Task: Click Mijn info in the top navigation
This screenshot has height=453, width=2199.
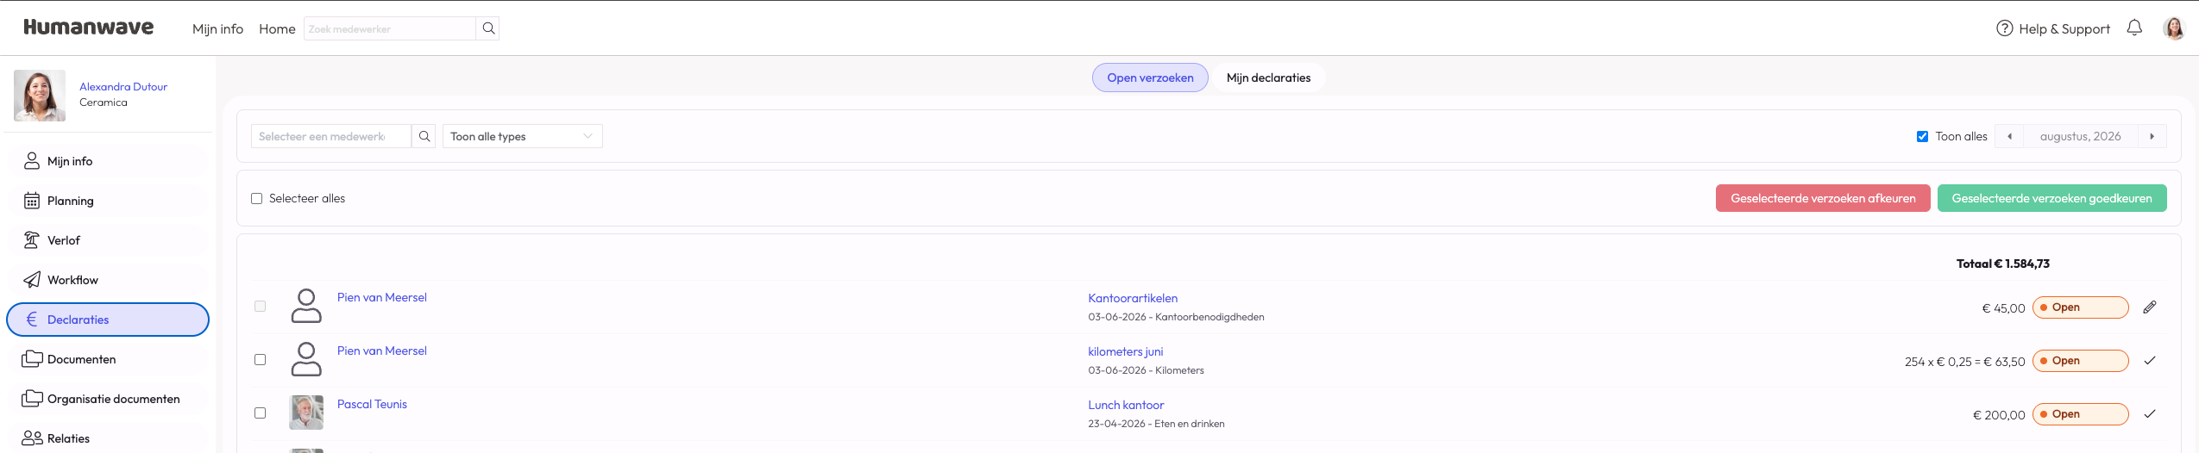Action: (217, 28)
